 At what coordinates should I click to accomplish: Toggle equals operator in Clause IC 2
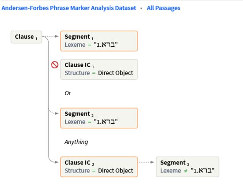tap(94, 171)
